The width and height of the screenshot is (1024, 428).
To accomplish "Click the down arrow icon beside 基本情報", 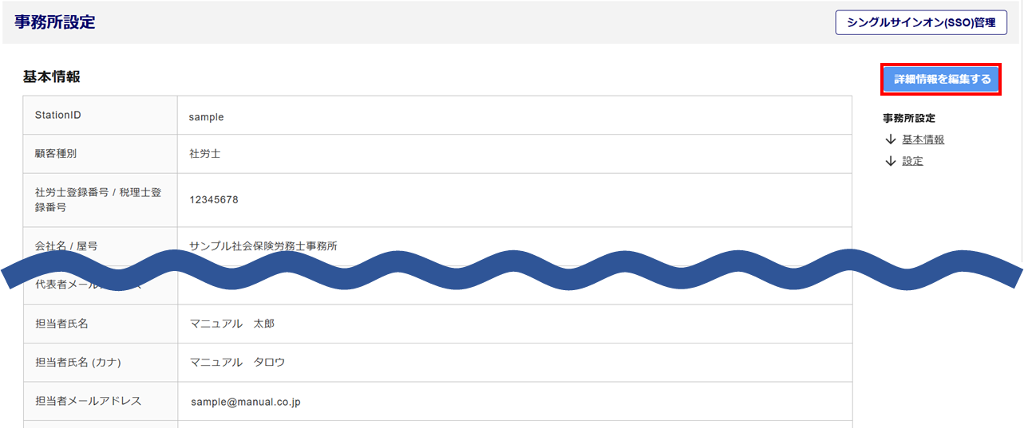I will [891, 139].
